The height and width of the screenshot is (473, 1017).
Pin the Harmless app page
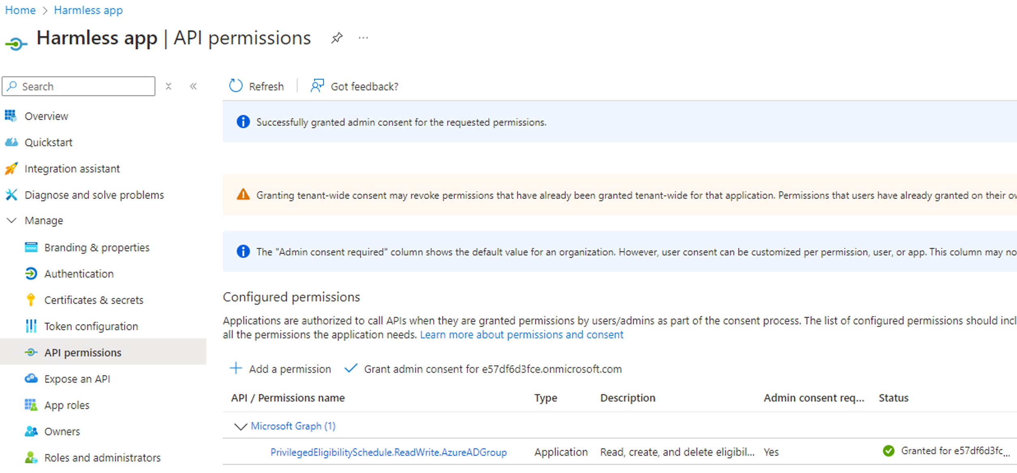click(337, 38)
